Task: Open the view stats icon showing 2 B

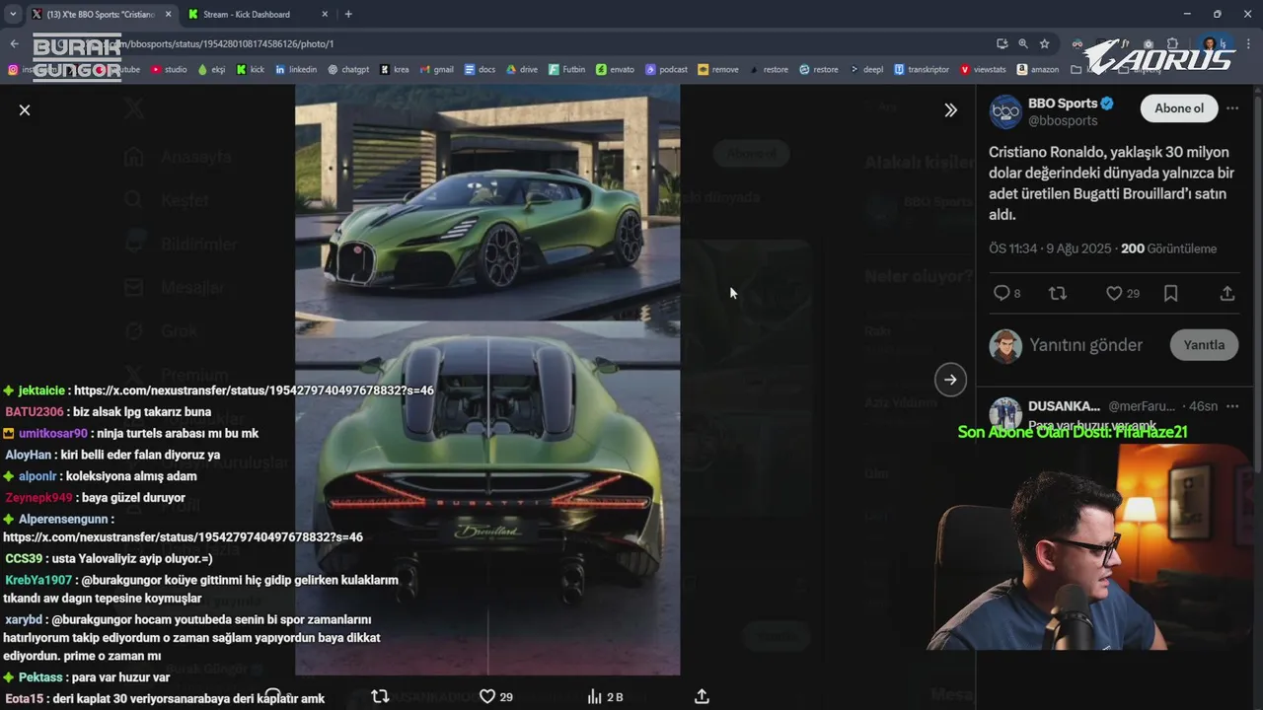Action: (605, 696)
